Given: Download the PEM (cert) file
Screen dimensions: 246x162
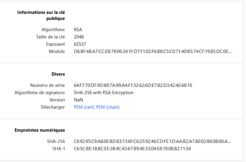Looking at the screenshot, I should point(84,107).
